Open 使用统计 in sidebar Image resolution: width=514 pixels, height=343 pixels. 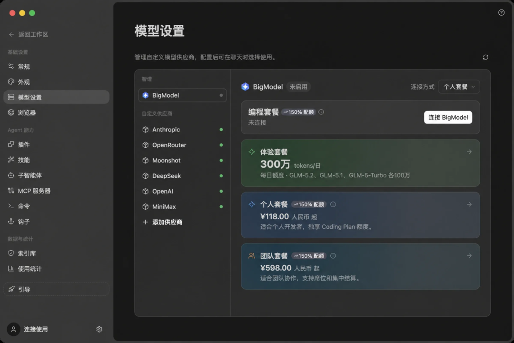pos(56,269)
